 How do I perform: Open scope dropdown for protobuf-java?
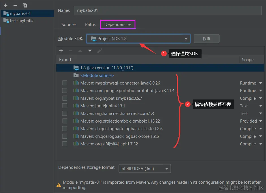point(261,91)
